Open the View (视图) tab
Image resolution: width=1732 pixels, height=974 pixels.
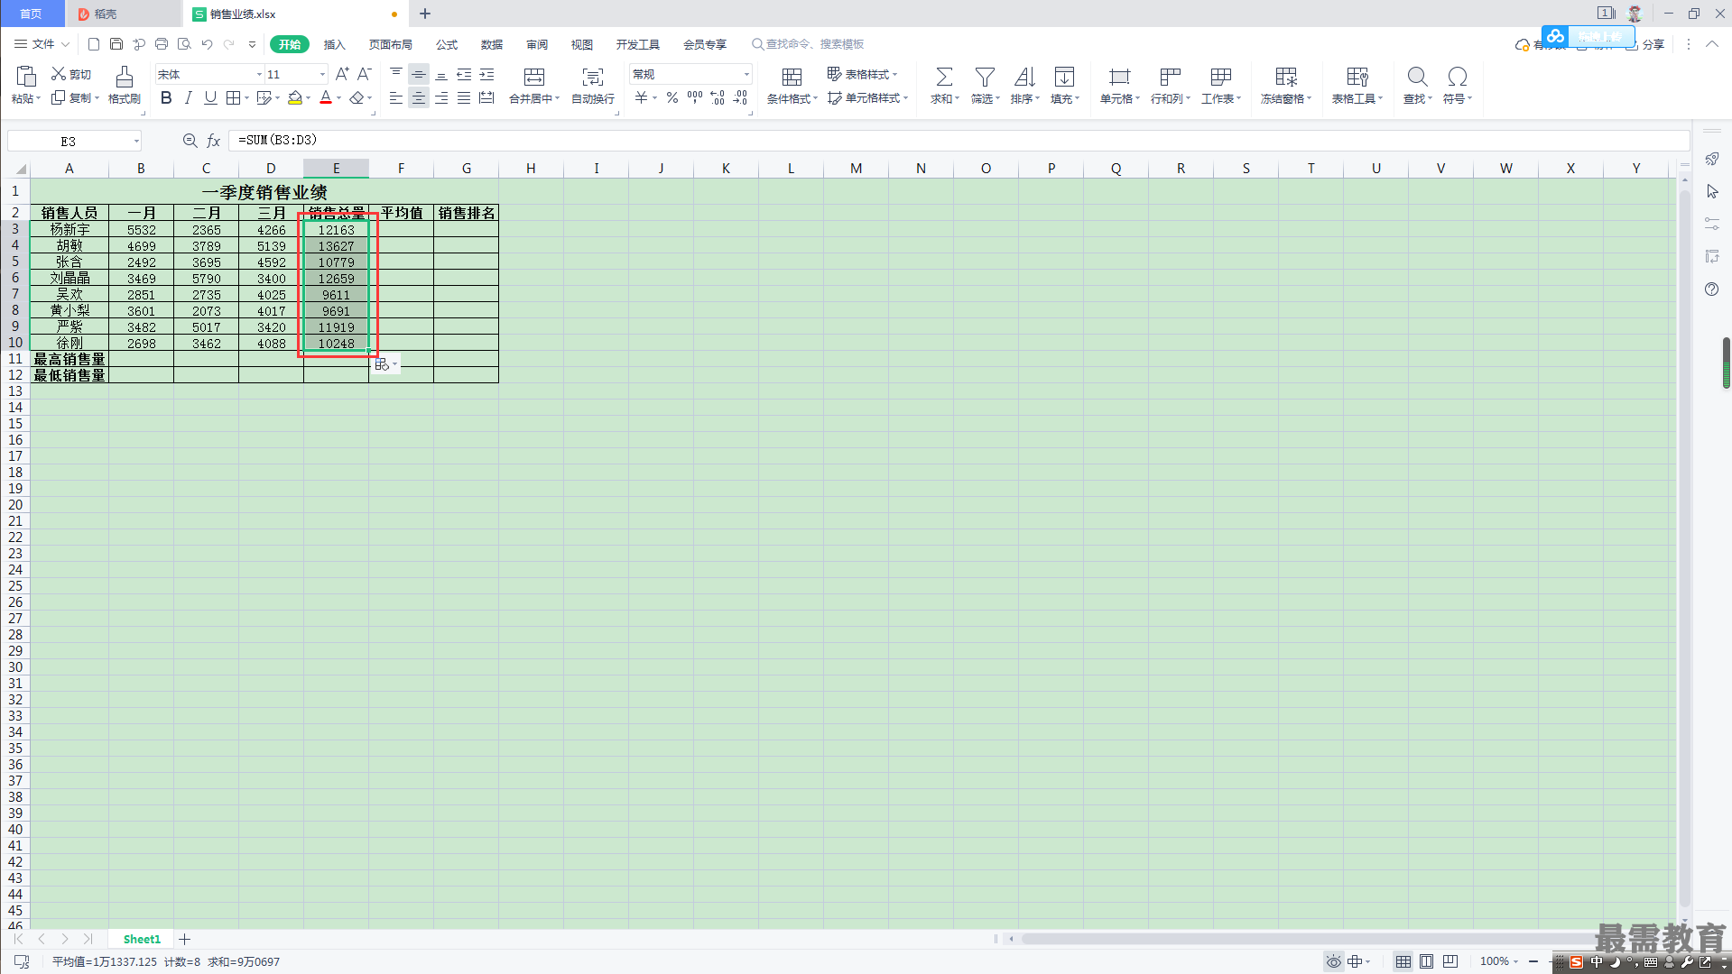pyautogui.click(x=582, y=44)
